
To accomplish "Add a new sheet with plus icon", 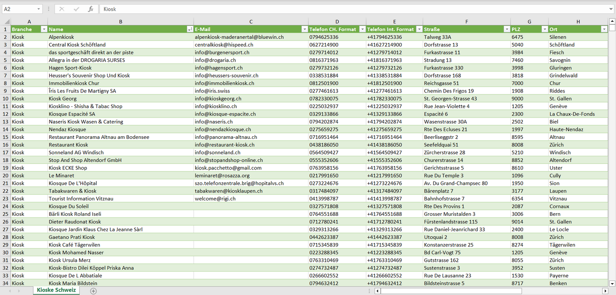I will point(93,291).
